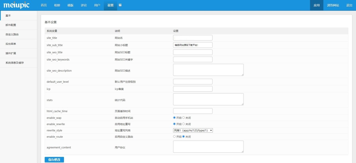356x163 pixels.
Task: Click the 退出 logout link
Action: click(x=349, y=5)
